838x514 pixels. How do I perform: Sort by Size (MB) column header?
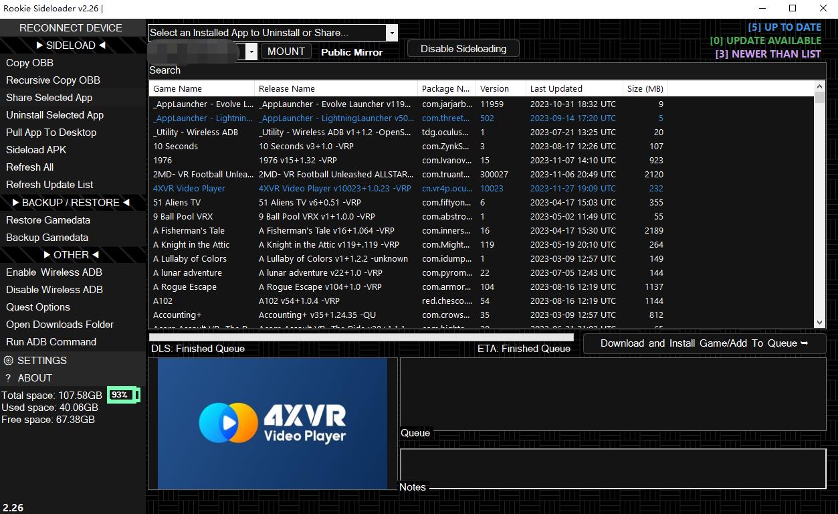(645, 88)
